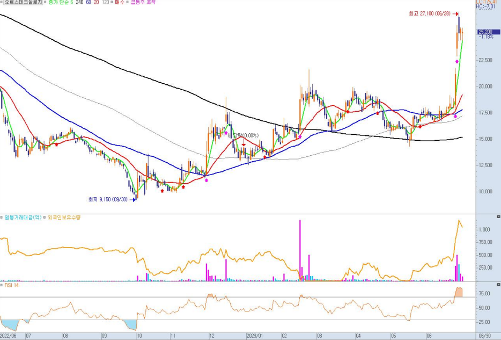The height and width of the screenshot is (340, 501).
Task: Click the 2023/01 date on time axis
Action: point(255,336)
